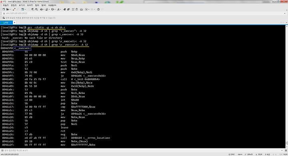Viewport: 288px width, 156px height.
Task: Click the session Properties icon
Action: [x=22, y=9]
